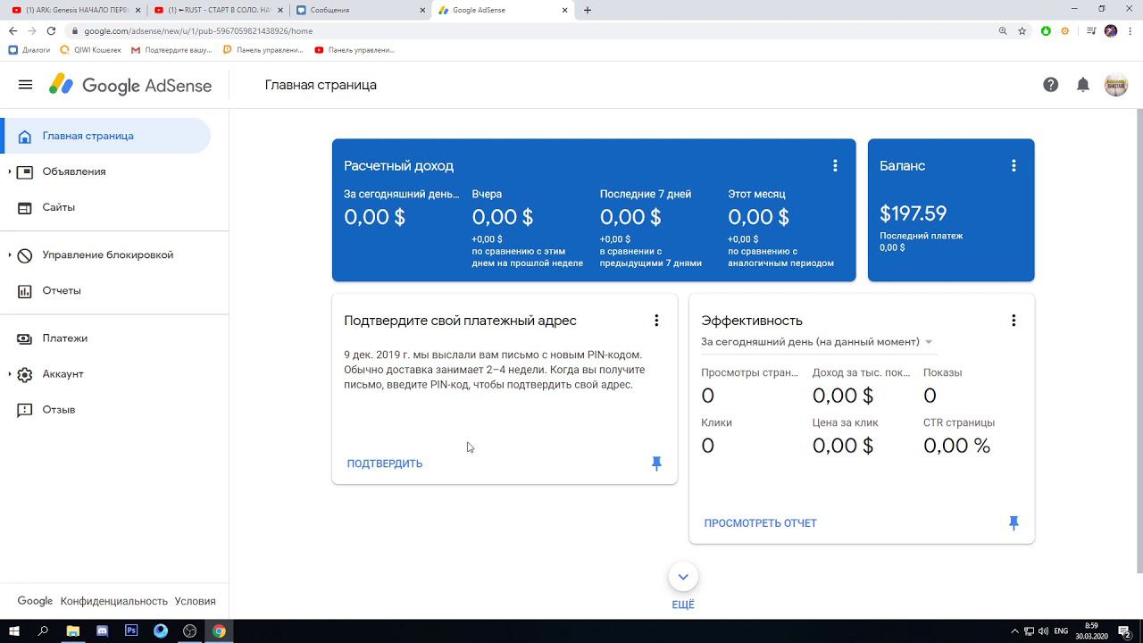Open Windows Start button
This screenshot has width=1143, height=643.
click(x=13, y=630)
